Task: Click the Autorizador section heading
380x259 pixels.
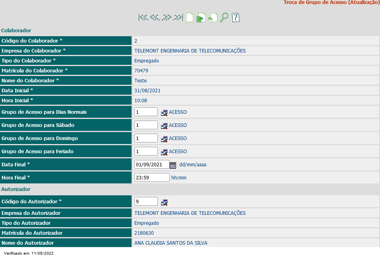Action: click(x=16, y=189)
